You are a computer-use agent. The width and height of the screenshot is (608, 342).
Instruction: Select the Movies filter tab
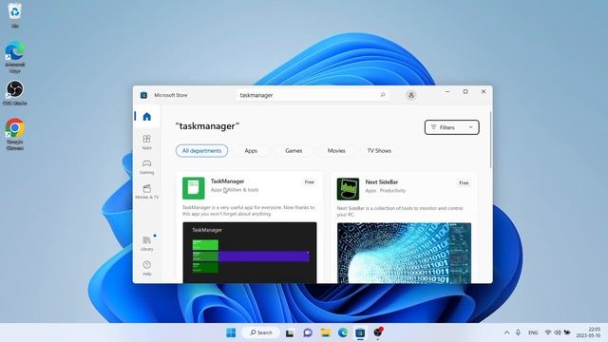click(x=336, y=150)
